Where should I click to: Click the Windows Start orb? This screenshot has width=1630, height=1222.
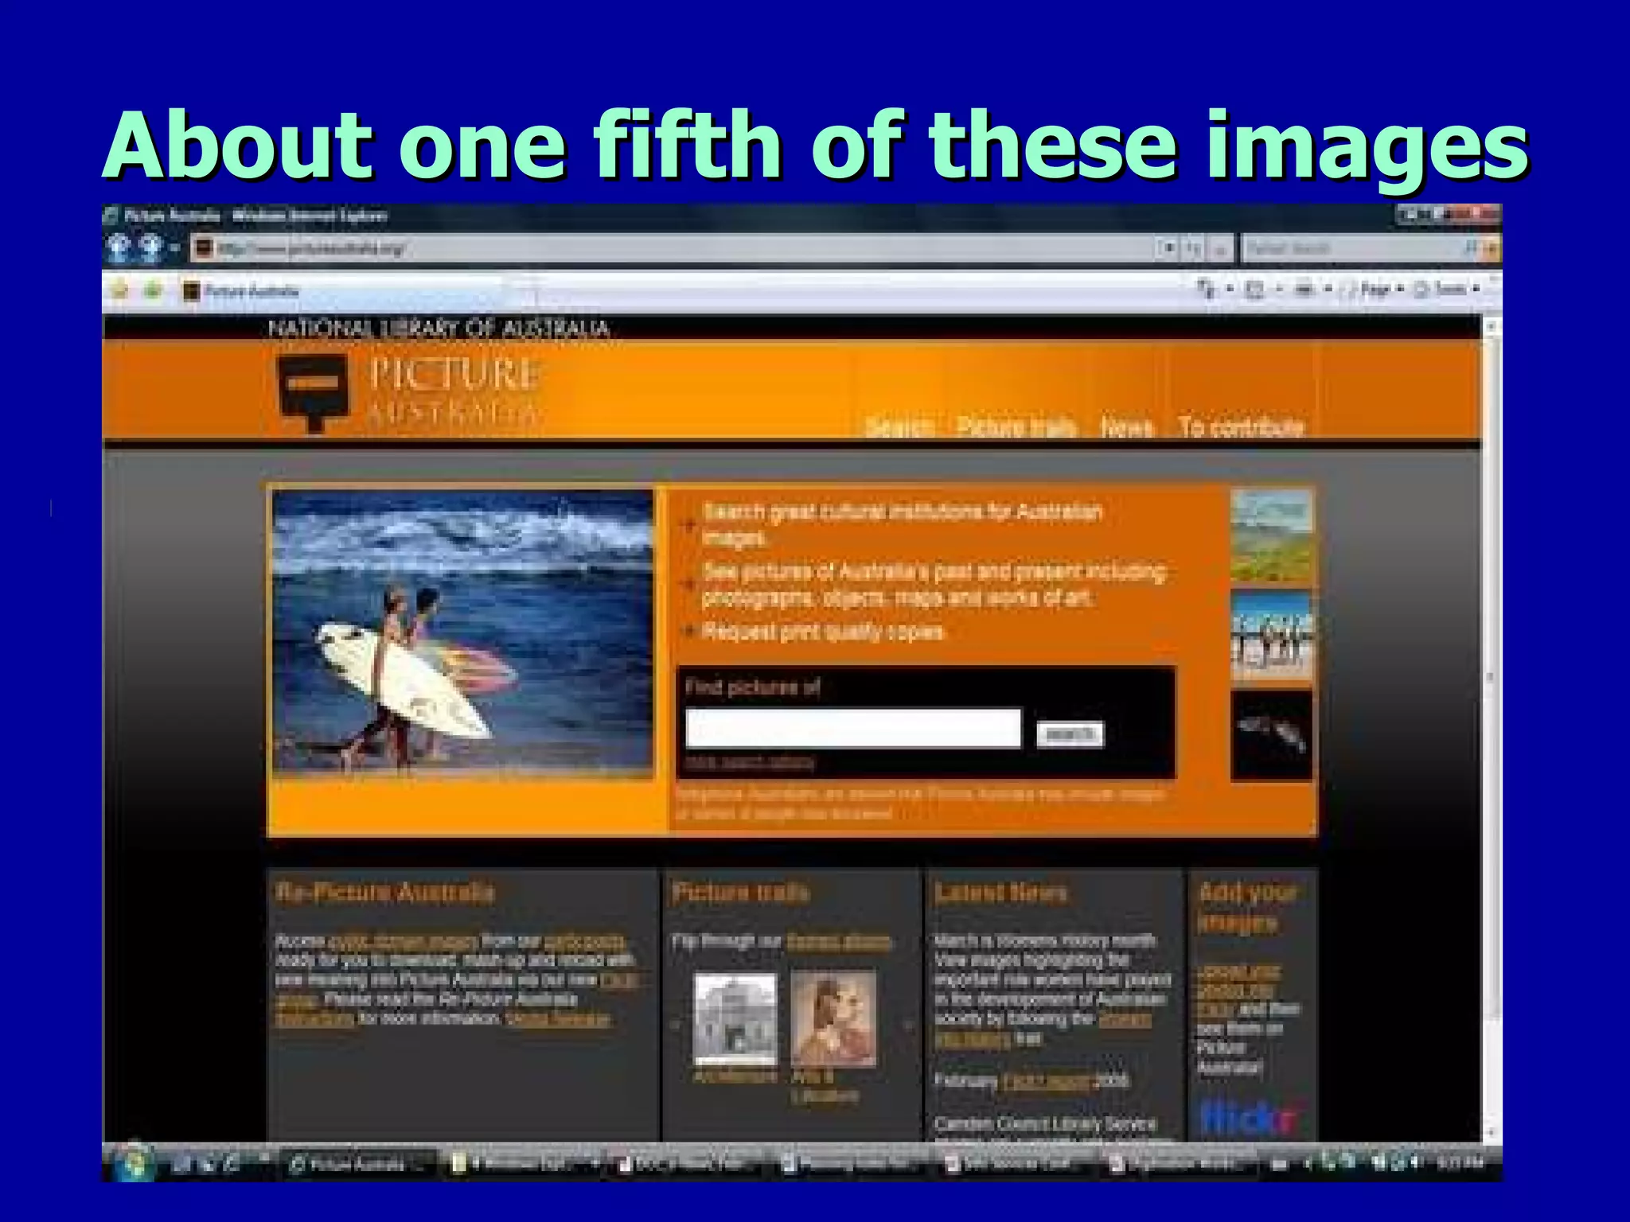(135, 1162)
